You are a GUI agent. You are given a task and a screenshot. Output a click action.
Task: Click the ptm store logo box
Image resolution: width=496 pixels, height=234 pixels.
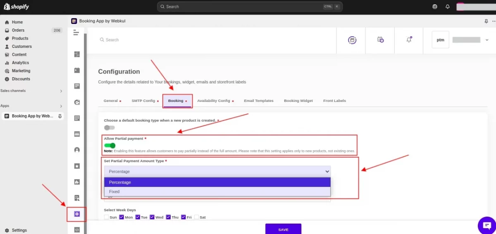441,40
